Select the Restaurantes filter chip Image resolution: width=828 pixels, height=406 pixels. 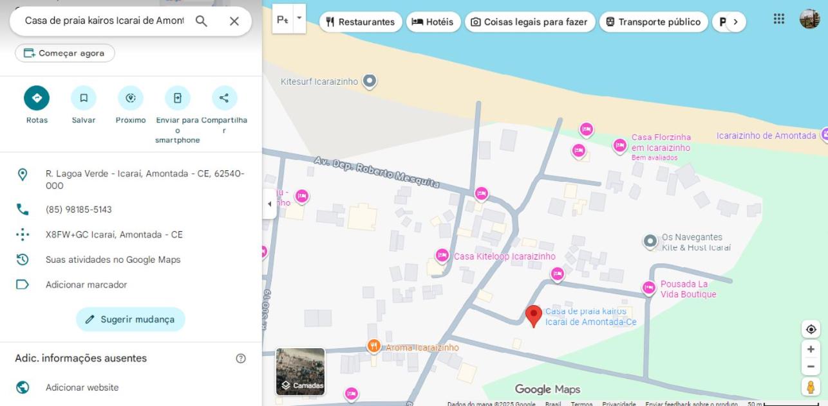click(x=361, y=22)
